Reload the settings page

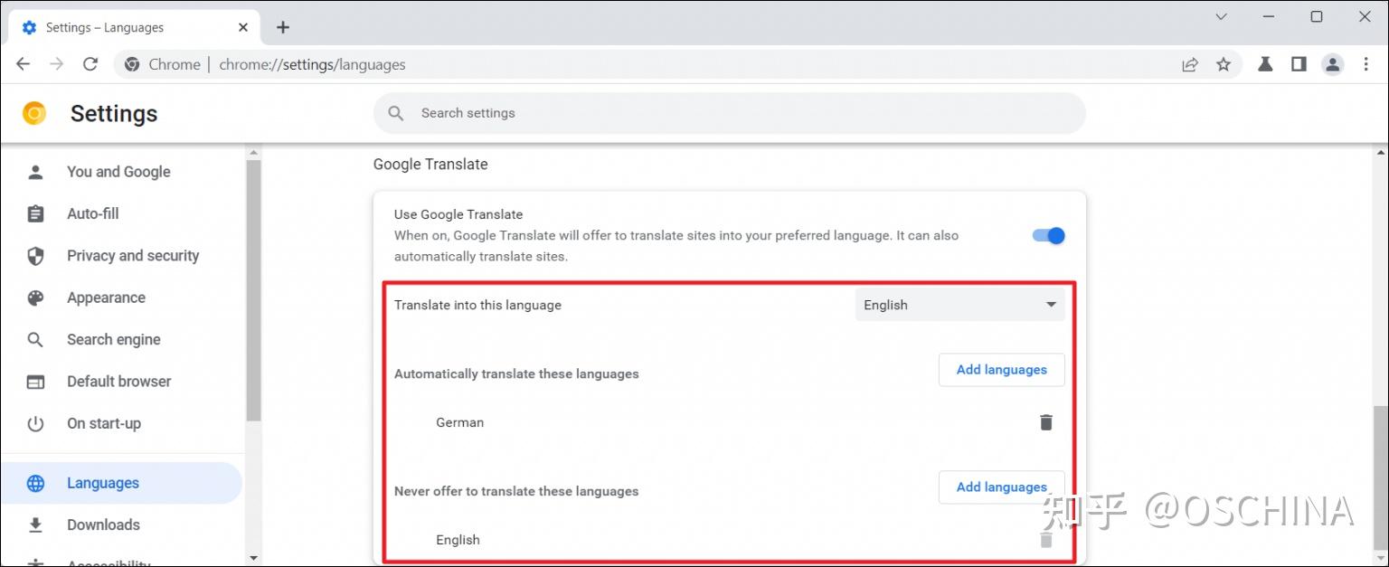(x=90, y=64)
